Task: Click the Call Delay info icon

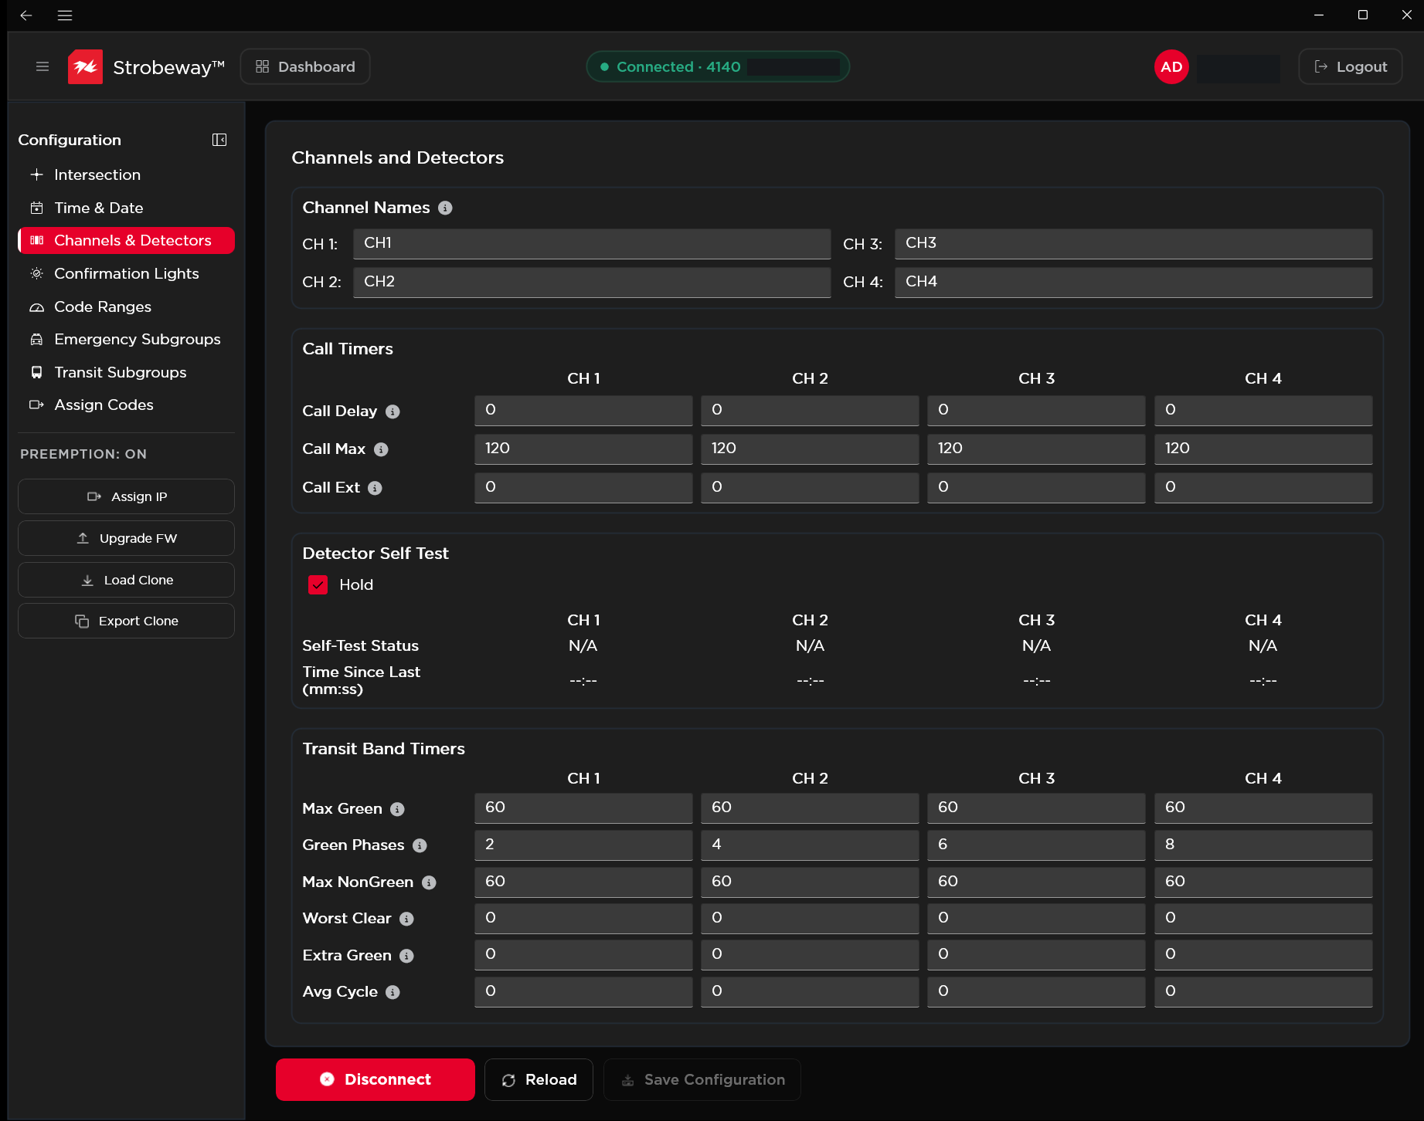Action: tap(393, 411)
